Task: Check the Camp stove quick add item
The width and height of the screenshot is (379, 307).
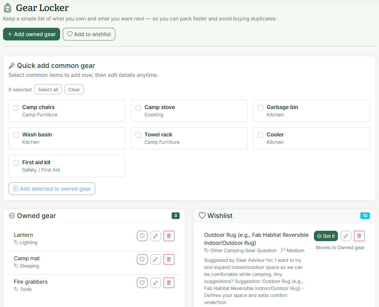Action: tap(138, 108)
